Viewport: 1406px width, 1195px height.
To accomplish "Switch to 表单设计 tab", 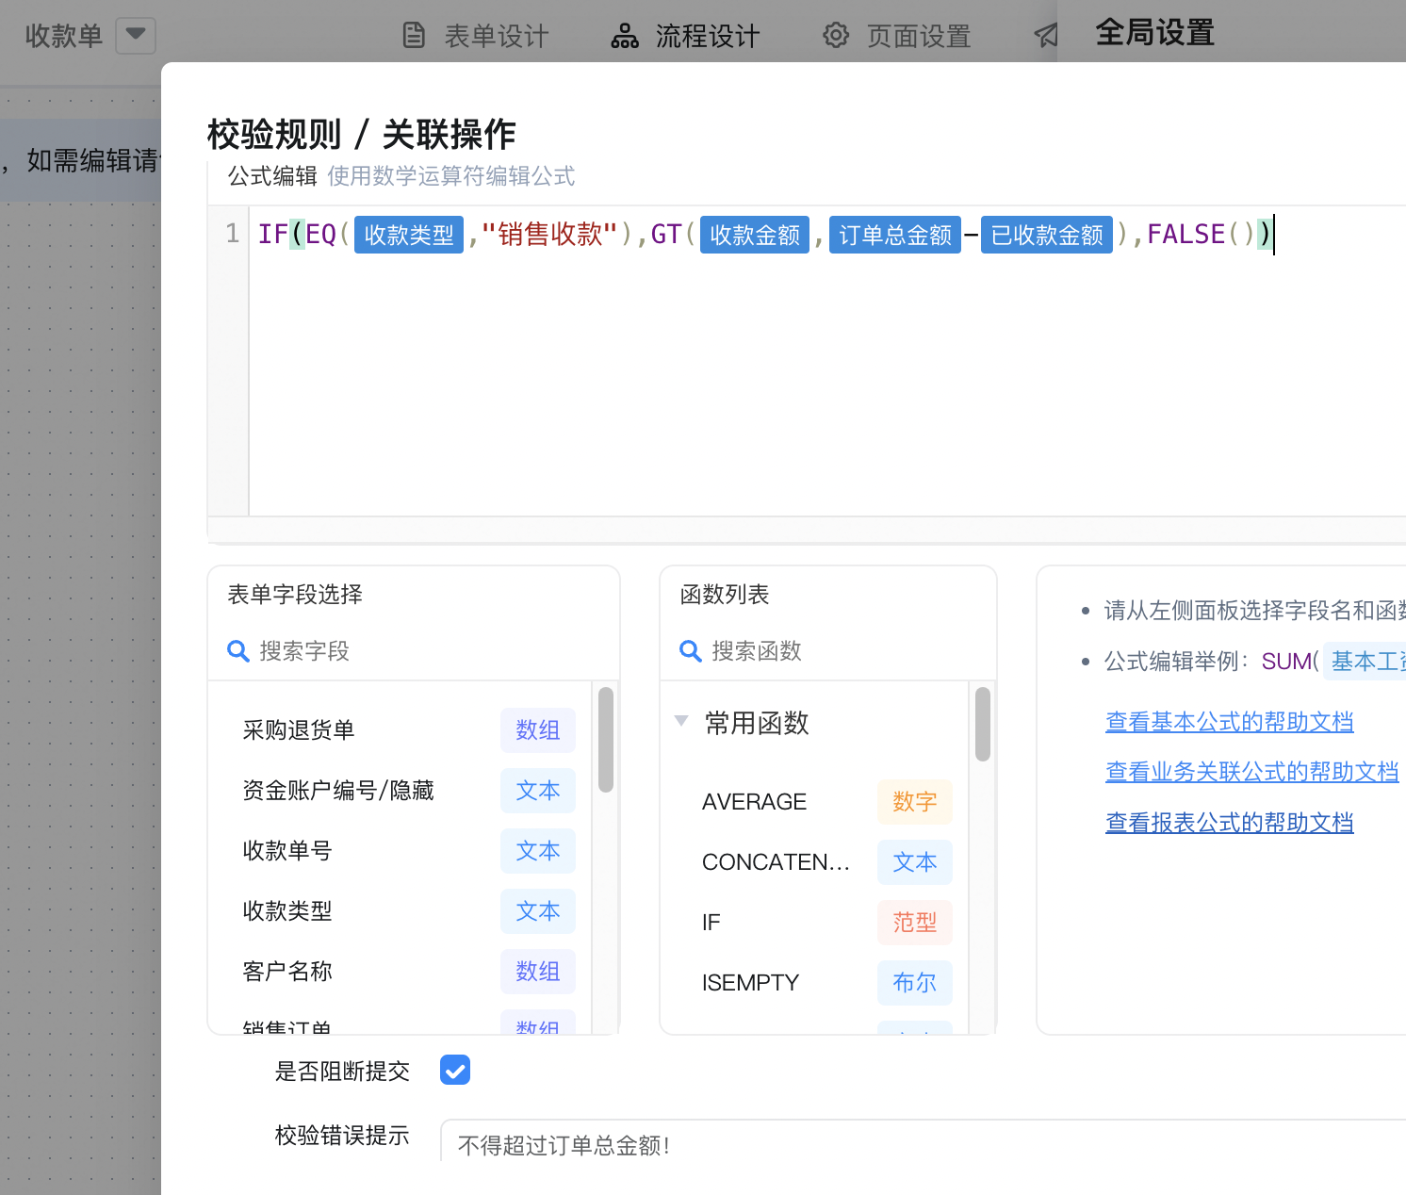I will [475, 36].
